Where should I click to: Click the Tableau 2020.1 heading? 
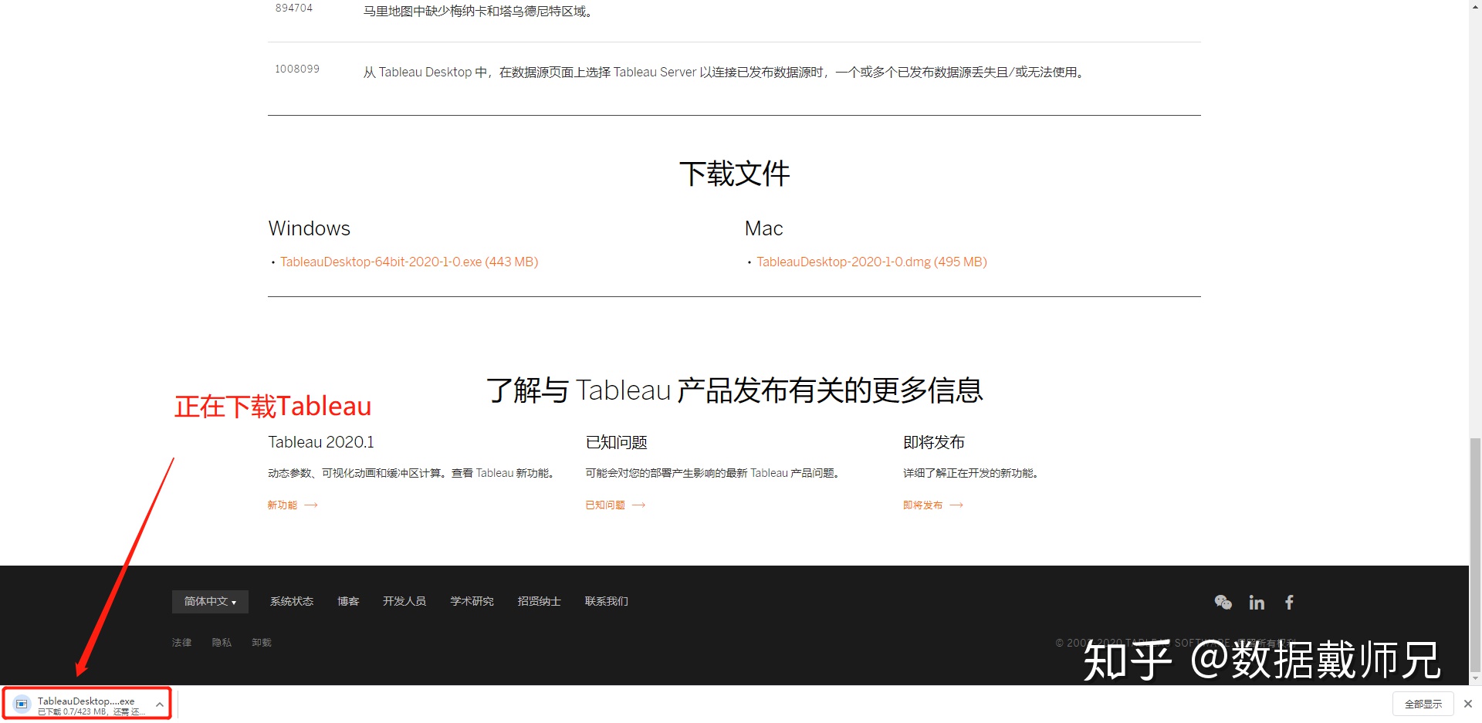[x=321, y=442]
